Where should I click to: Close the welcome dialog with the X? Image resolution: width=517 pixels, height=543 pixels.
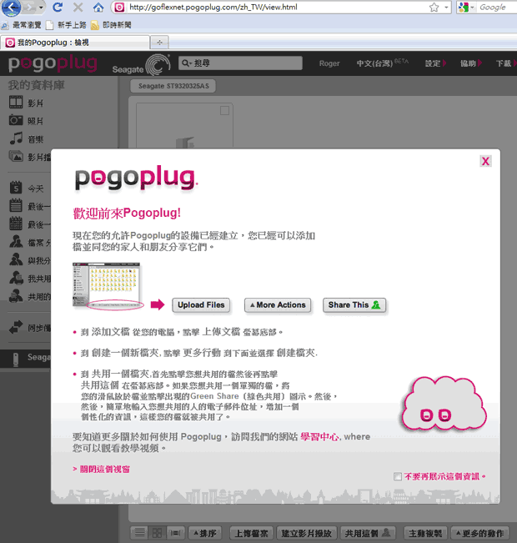click(x=485, y=162)
